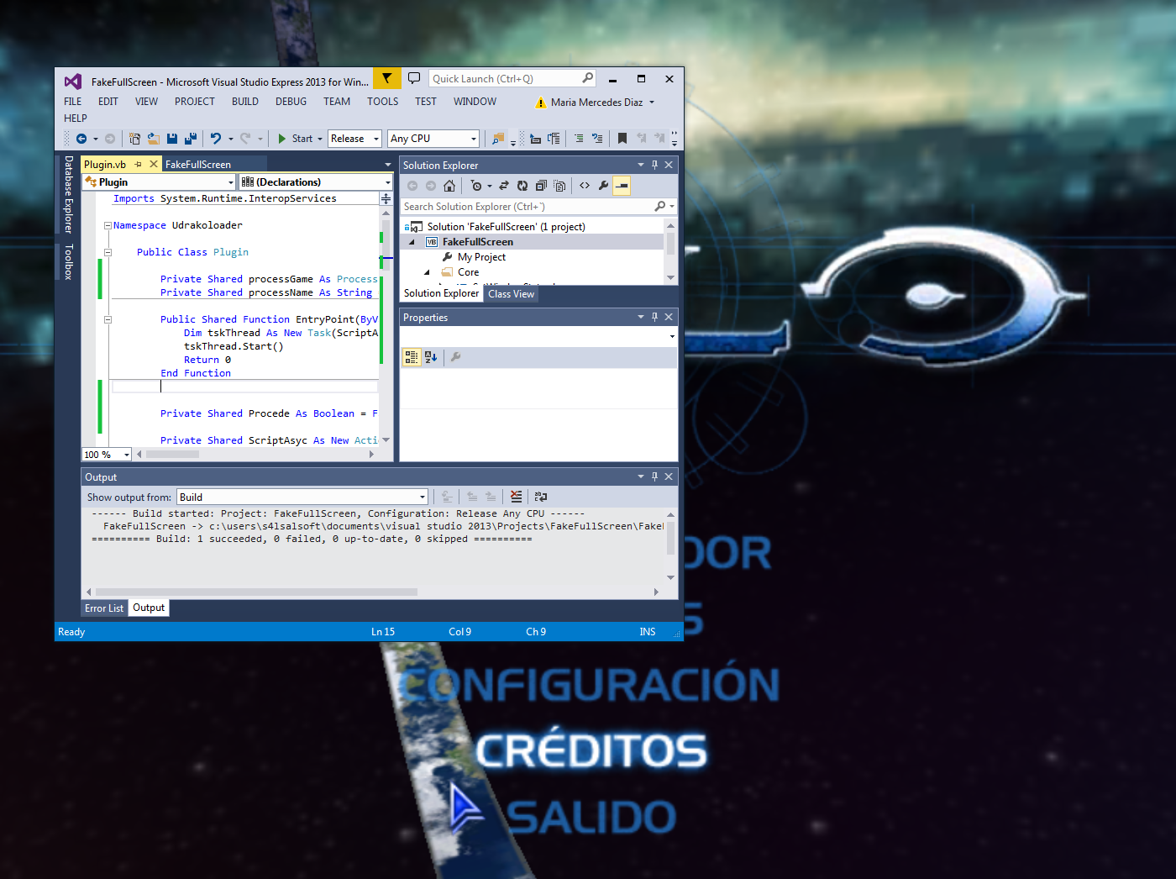
Task: Toggle Categorized view in Properties panel
Action: [412, 357]
